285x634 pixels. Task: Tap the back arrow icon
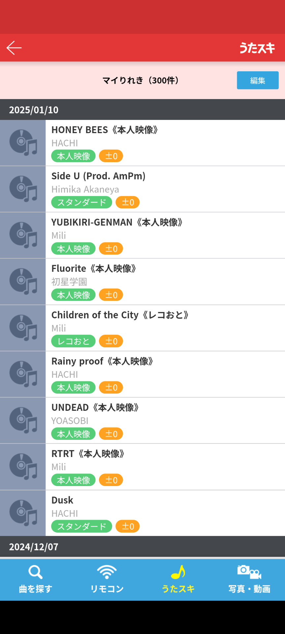(14, 48)
